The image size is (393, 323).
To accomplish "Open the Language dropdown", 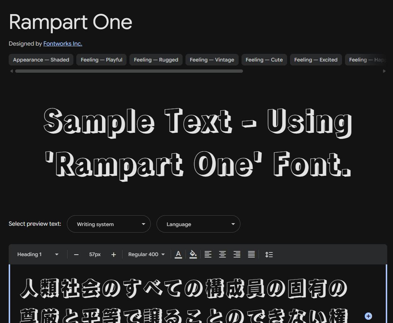I will click(198, 224).
